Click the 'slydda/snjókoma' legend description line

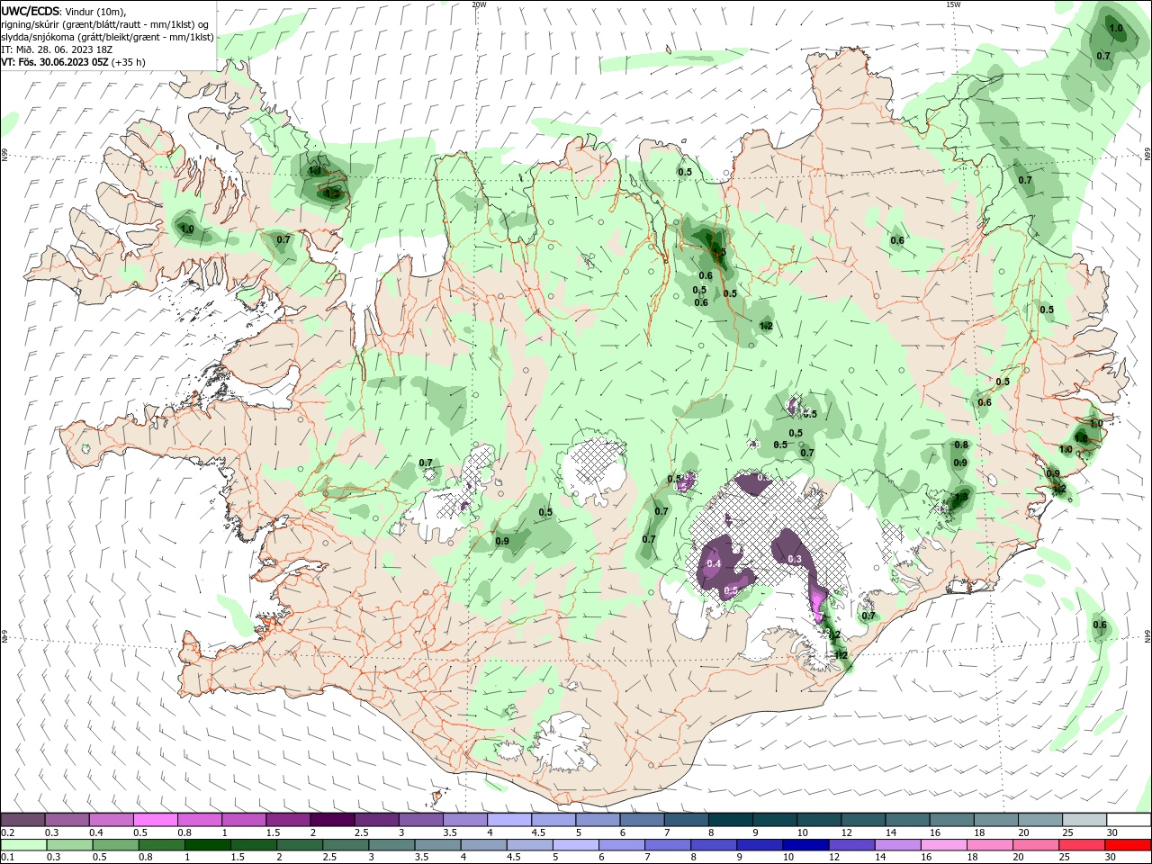107,37
